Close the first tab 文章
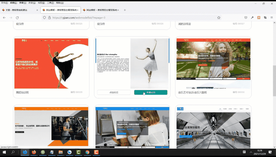276x157 pixels. [x=37, y=10]
